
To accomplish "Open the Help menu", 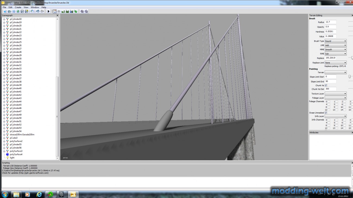I will (44, 7).
